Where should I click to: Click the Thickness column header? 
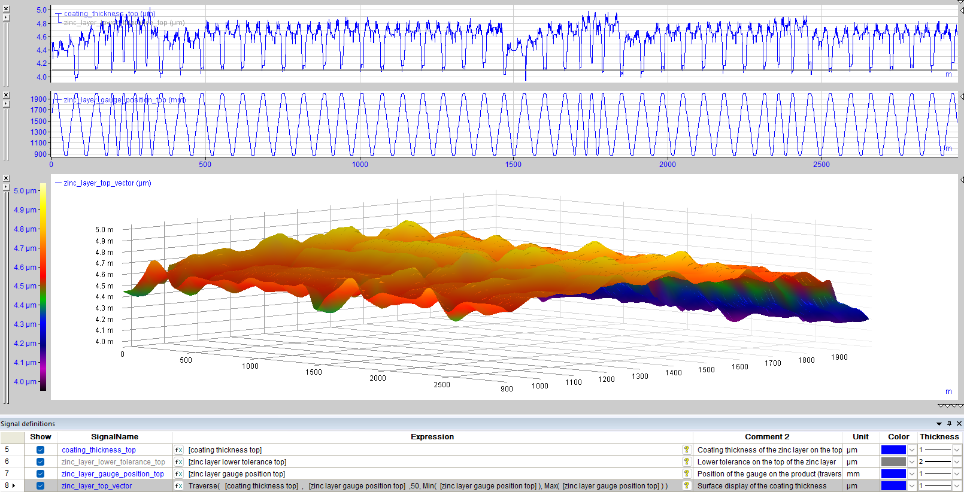pyautogui.click(x=939, y=437)
